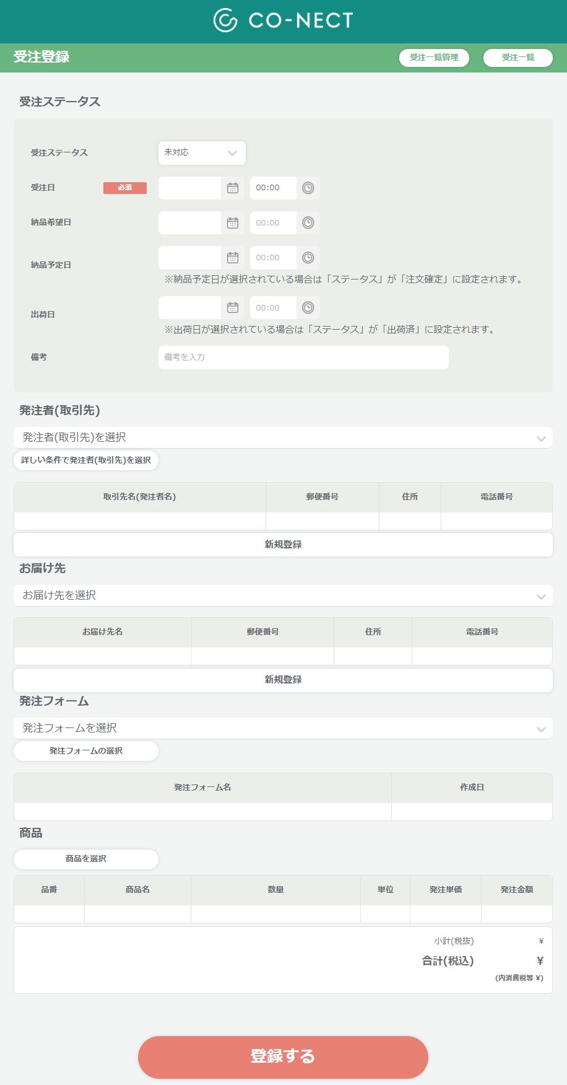Click 詳しい条件で発注者(取引先)を選択 button
Viewport: 567px width, 1085px height.
[86, 460]
